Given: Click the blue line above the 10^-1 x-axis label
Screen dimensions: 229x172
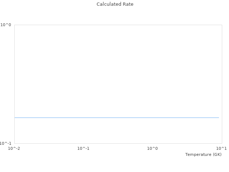Looking at the screenshot, I should (83, 118).
